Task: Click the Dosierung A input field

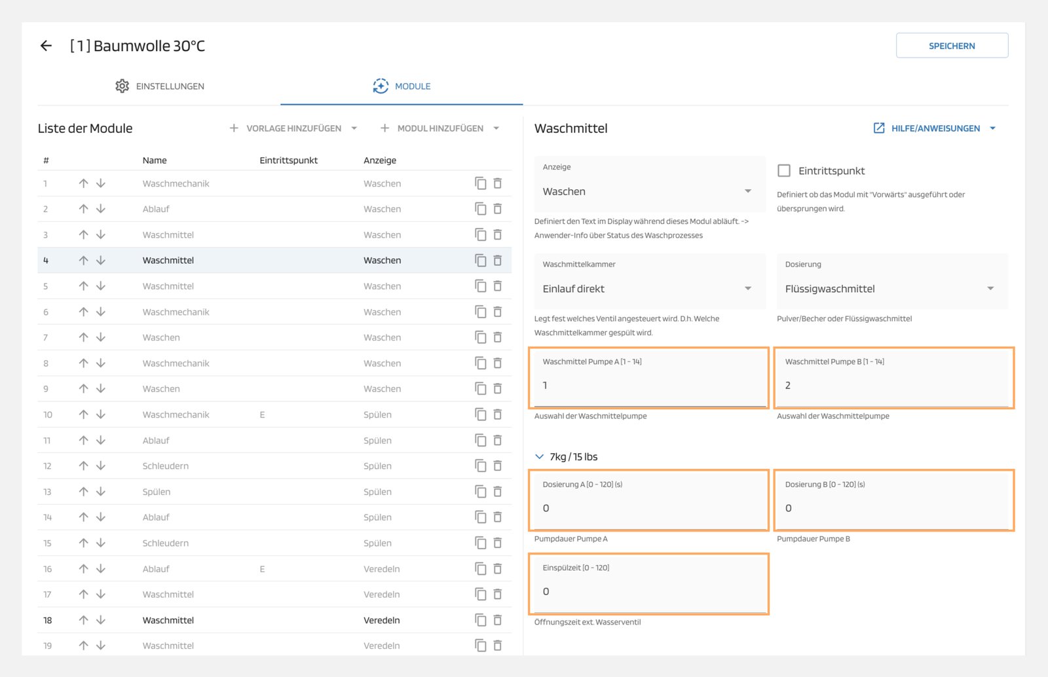Action: point(648,508)
